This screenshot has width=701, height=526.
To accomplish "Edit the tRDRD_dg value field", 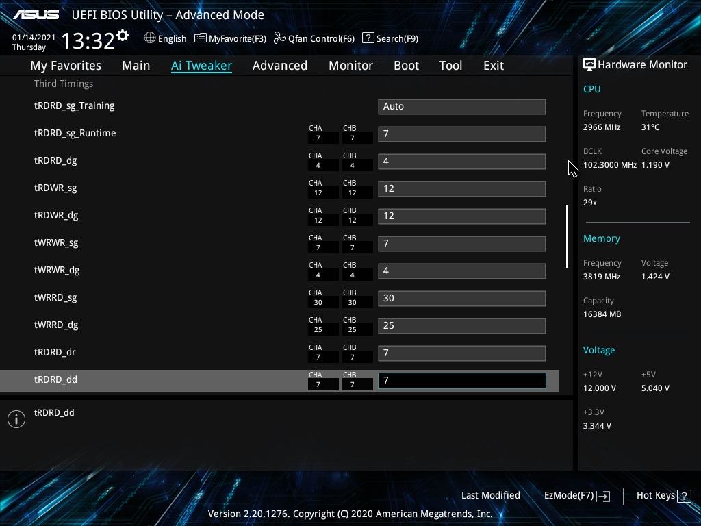I will tap(462, 162).
